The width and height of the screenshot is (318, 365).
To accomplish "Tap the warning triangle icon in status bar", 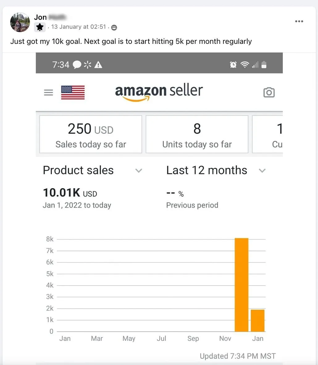I will (x=98, y=65).
